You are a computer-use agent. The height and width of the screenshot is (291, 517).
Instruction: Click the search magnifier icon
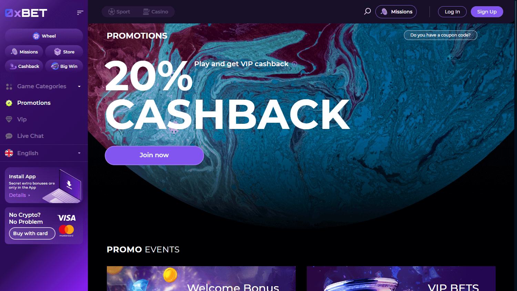[367, 11]
